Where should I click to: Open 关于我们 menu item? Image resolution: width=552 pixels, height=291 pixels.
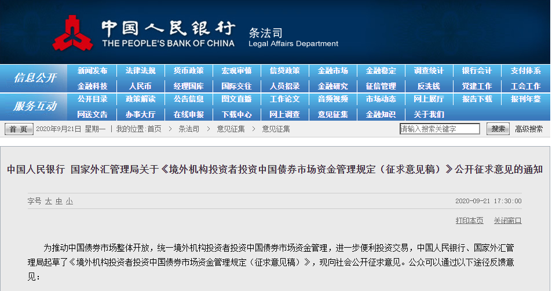pos(429,114)
